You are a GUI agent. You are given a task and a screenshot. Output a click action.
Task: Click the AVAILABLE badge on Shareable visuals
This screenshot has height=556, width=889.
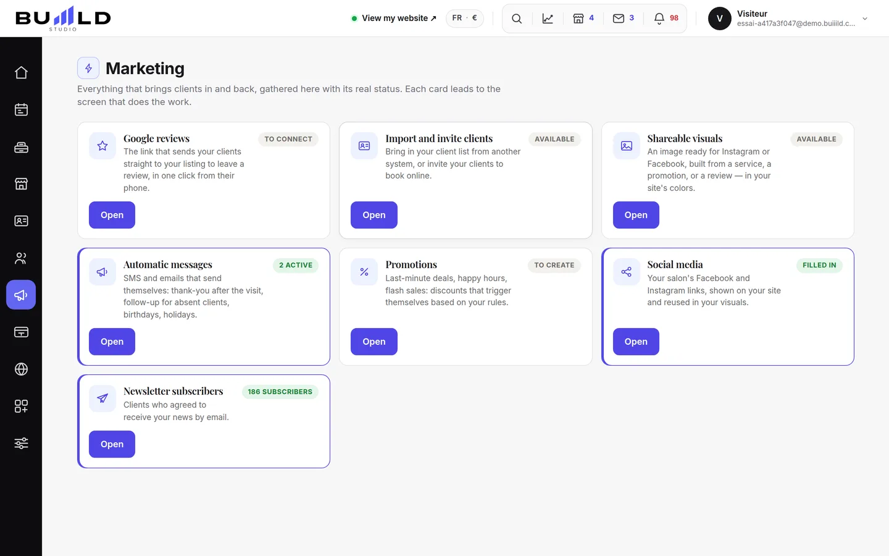(816, 139)
